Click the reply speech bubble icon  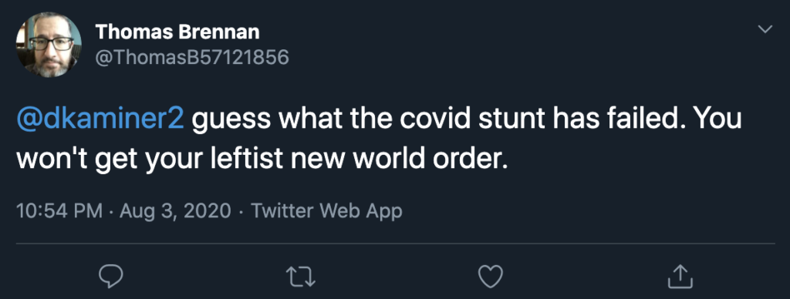(110, 277)
